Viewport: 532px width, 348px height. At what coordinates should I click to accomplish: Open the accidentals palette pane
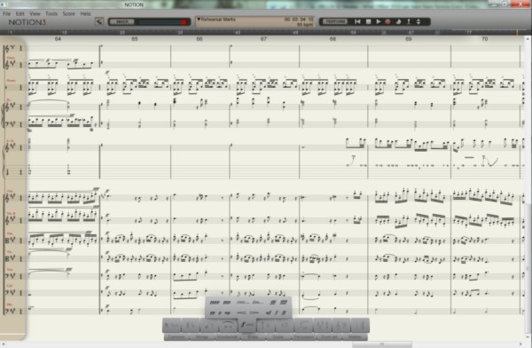tap(191, 325)
